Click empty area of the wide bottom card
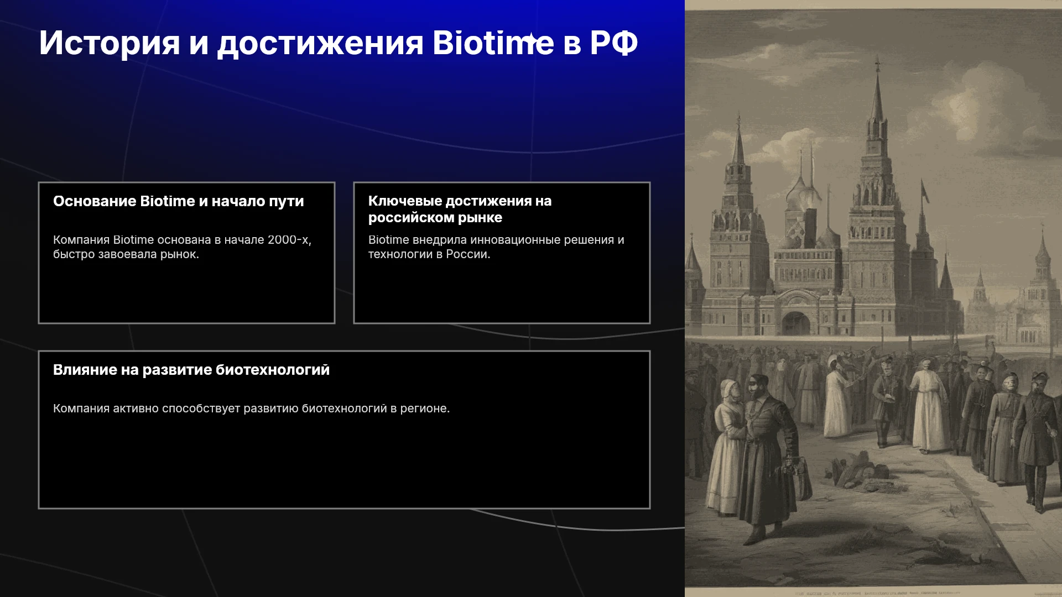 [344, 464]
